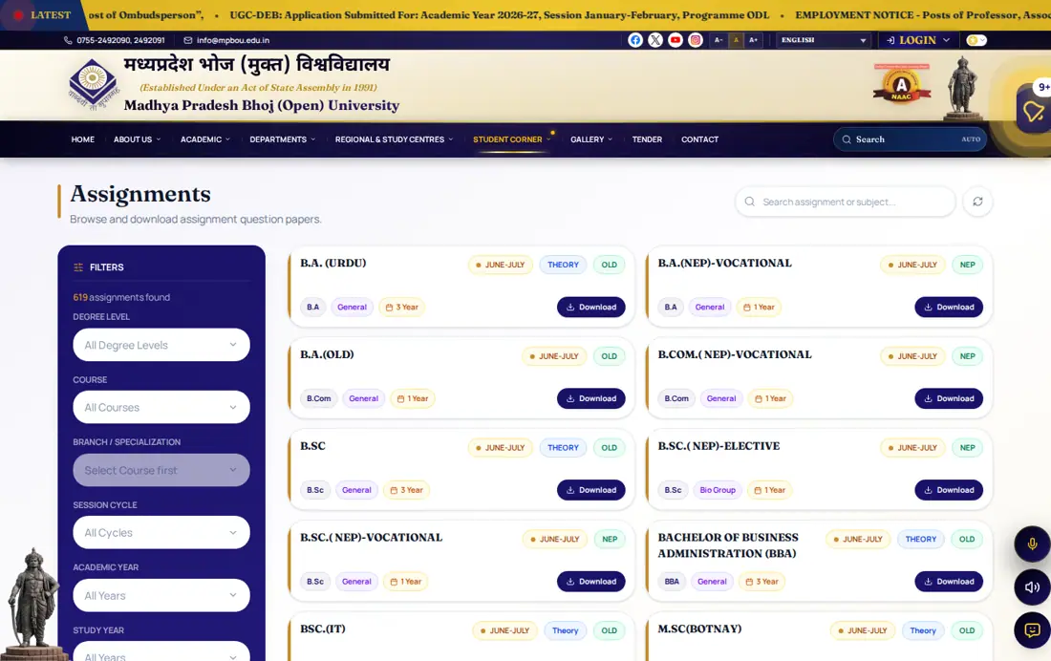Image resolution: width=1051 pixels, height=661 pixels.
Task: Open the Select Course first dropdown
Action: [161, 470]
